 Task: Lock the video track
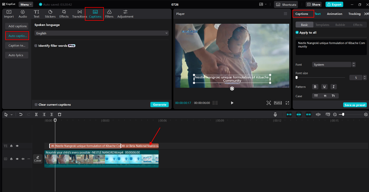(x=12, y=159)
